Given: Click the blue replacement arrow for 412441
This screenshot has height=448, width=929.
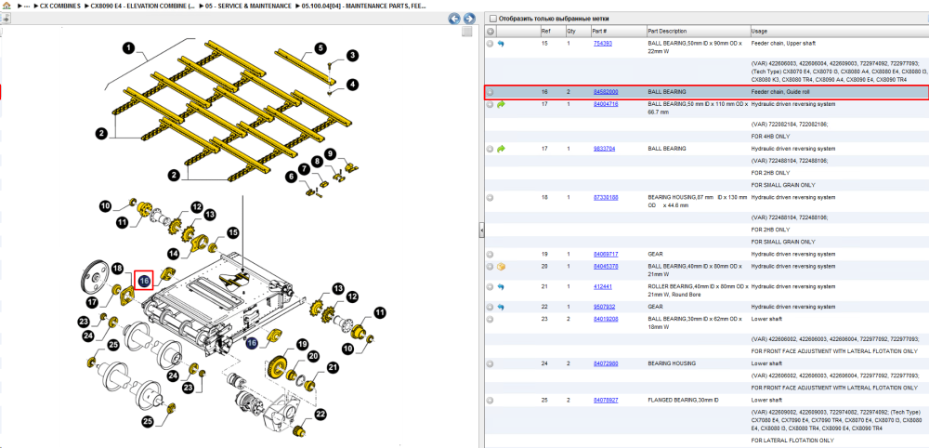Looking at the screenshot, I should tap(501, 287).
